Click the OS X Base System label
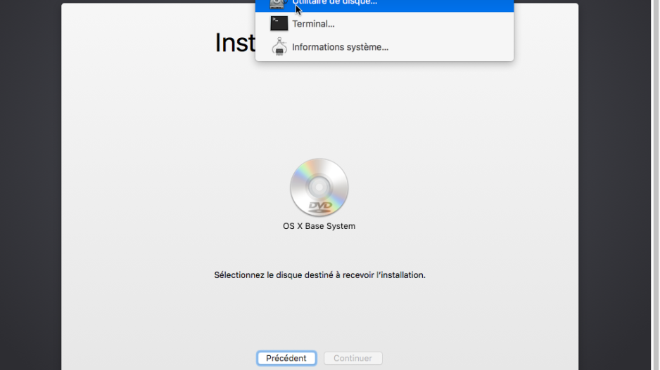 [319, 226]
